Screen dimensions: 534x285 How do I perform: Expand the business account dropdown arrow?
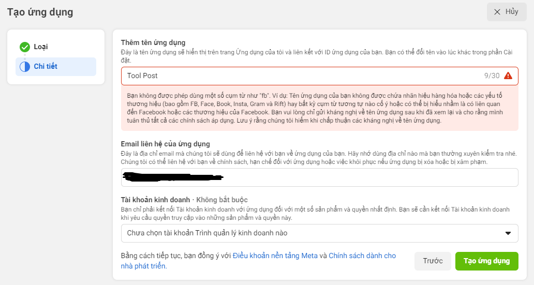click(x=508, y=233)
